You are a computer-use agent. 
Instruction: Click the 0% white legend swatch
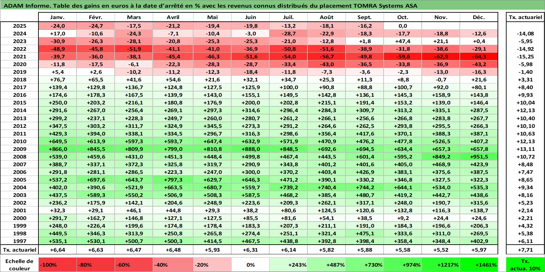tap(250, 265)
